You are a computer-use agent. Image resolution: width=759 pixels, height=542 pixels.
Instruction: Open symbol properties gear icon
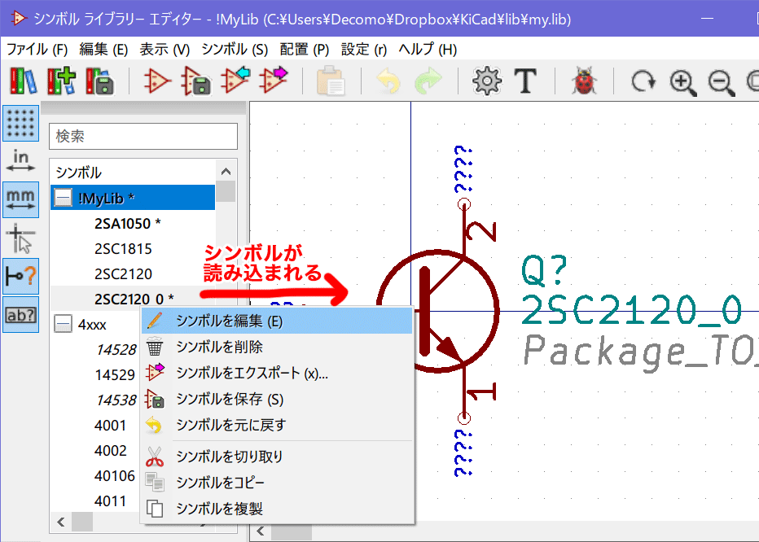pos(487,81)
